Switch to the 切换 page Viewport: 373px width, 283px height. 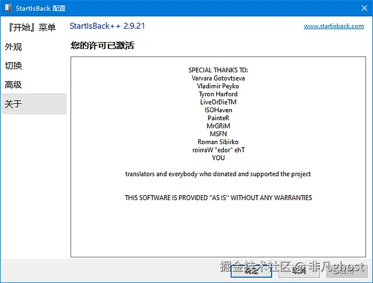click(x=13, y=65)
